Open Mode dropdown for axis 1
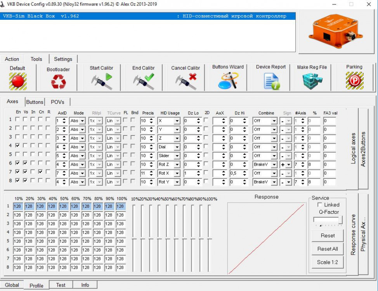The image size is (378, 291). pos(82,121)
